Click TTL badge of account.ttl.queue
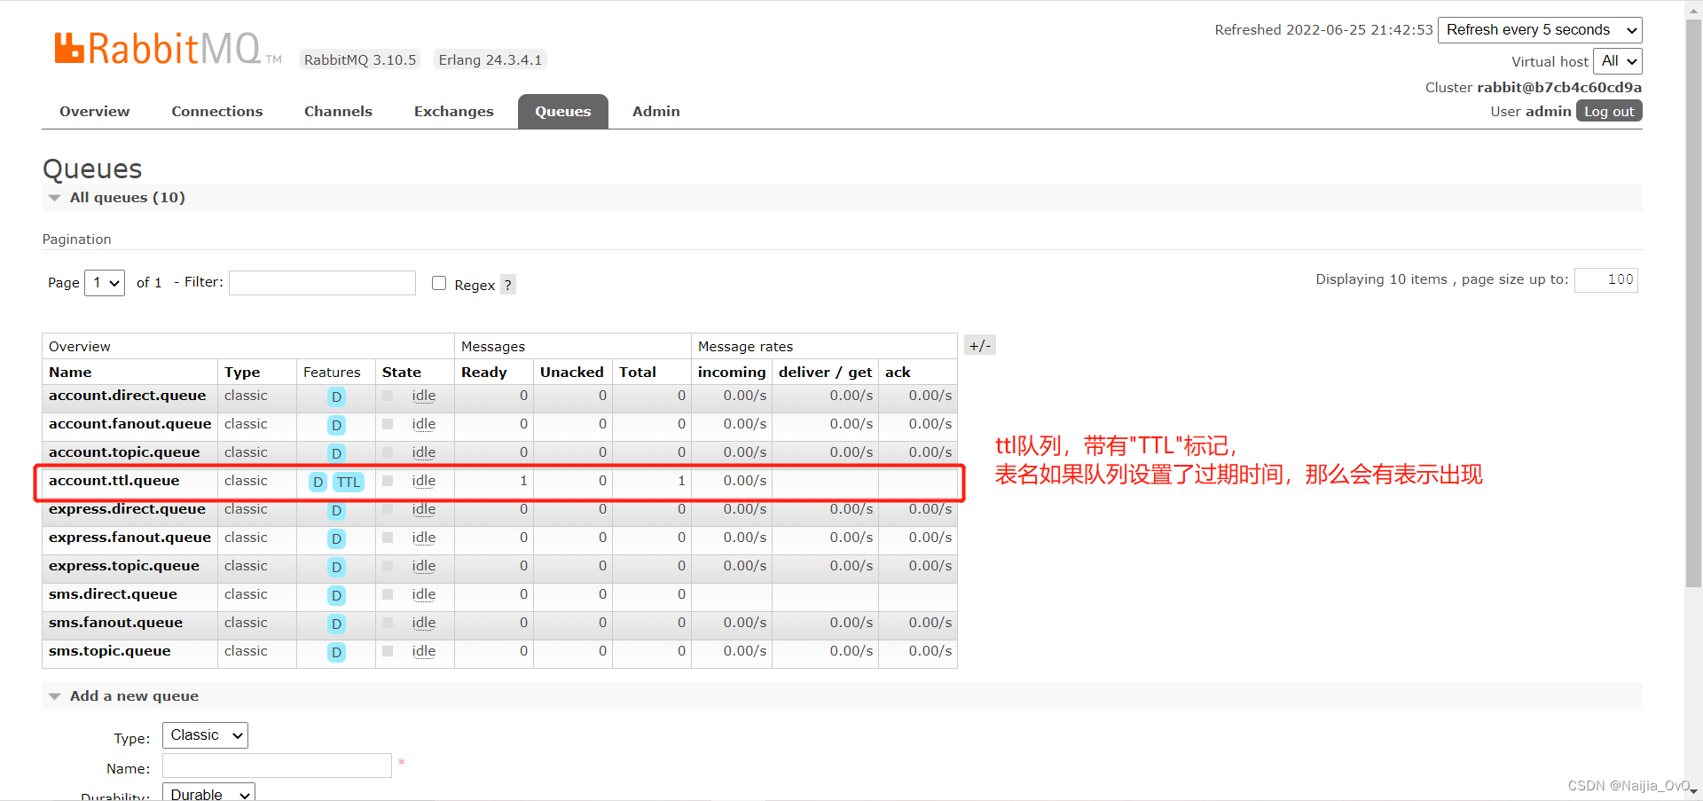The image size is (1703, 801). [x=349, y=482]
